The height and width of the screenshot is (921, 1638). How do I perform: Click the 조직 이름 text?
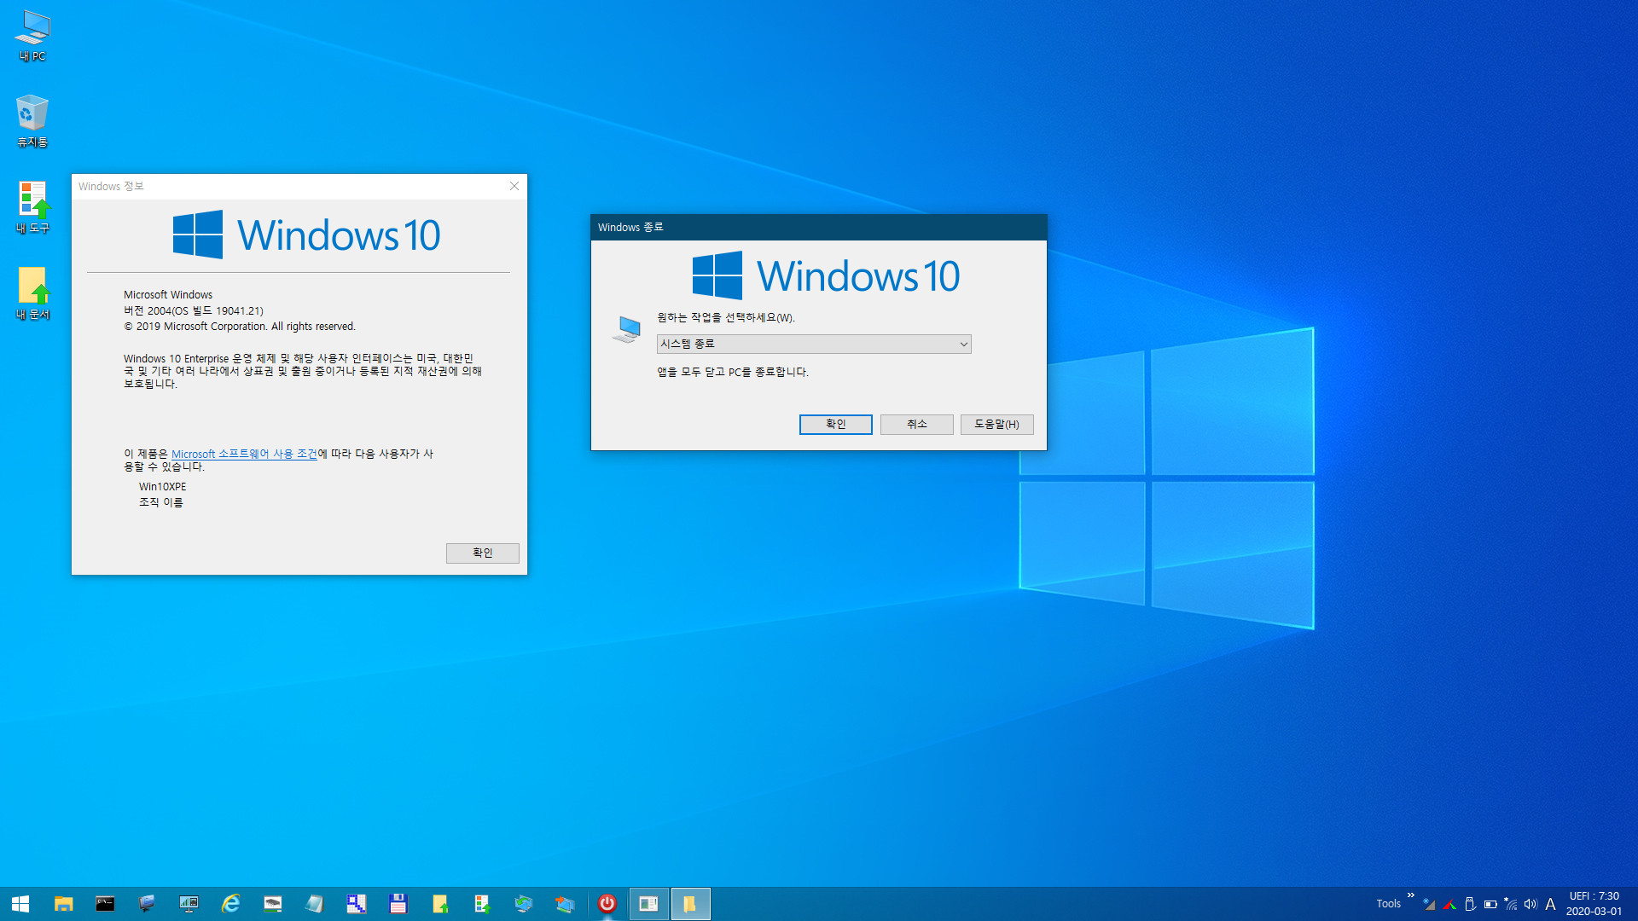click(x=160, y=503)
